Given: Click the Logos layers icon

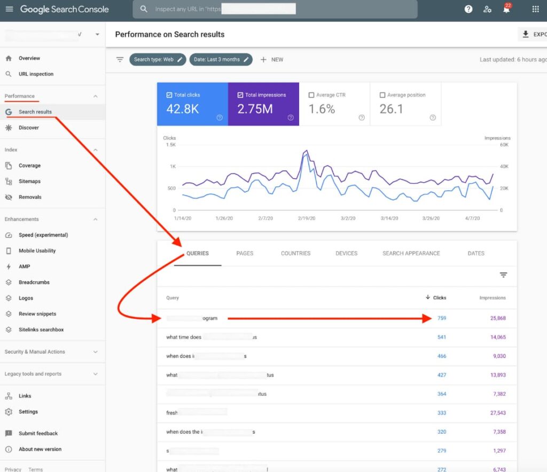Looking at the screenshot, I should (9, 298).
